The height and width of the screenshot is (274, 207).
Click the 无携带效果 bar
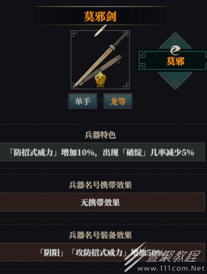coord(102,202)
